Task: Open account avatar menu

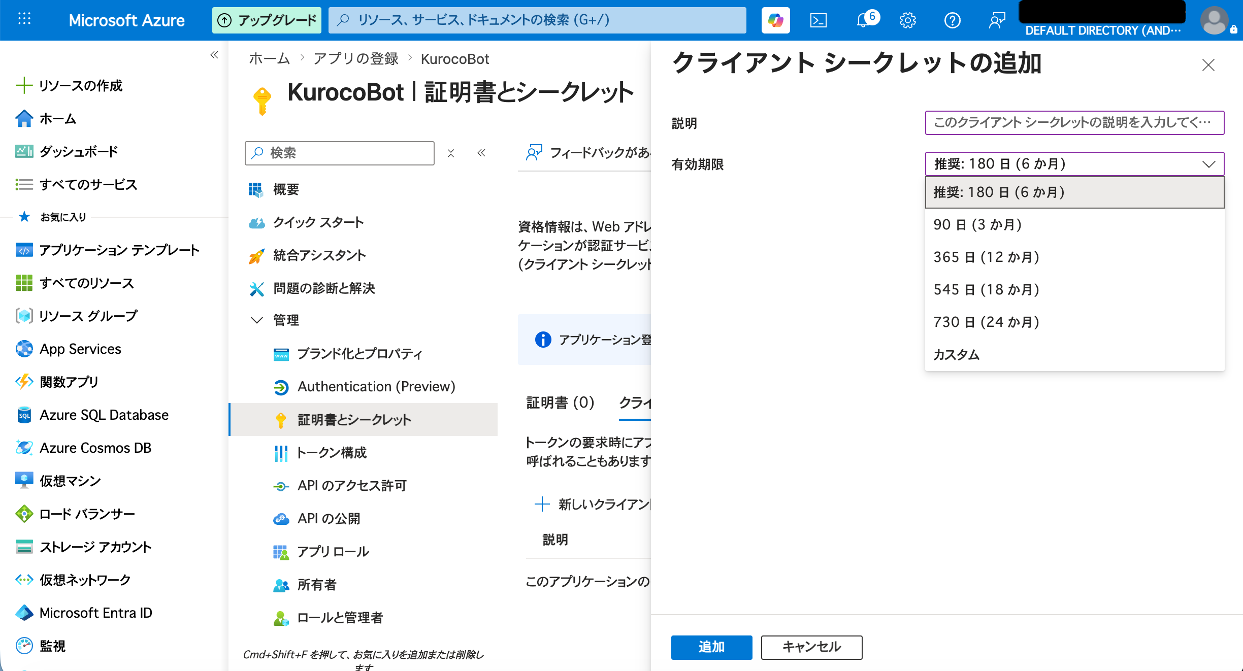Action: pyautogui.click(x=1215, y=20)
